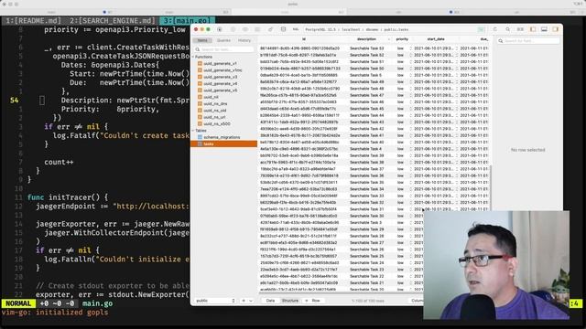This screenshot has width=586, height=329.
Task: Toggle the right sidebar panel icon
Action: pos(556,29)
